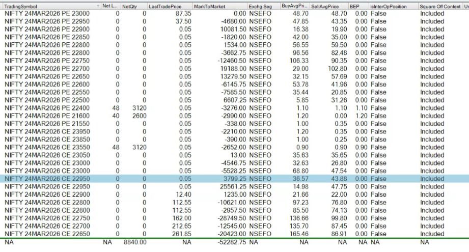469x252 pixels.
Task: Select the NIFTY 24MAR2026 PE 23000 row symbol
Action: click(x=47, y=13)
